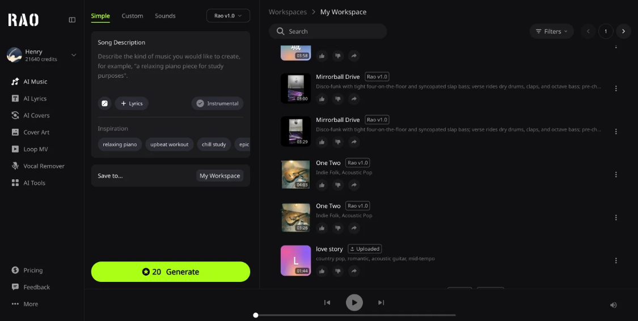This screenshot has width=638, height=321.
Task: Pick the chill study inspiration chip
Action: click(214, 145)
